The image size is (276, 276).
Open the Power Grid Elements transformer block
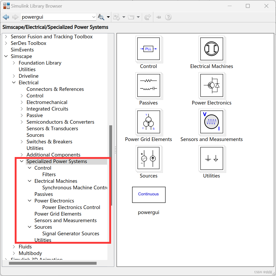149,122
